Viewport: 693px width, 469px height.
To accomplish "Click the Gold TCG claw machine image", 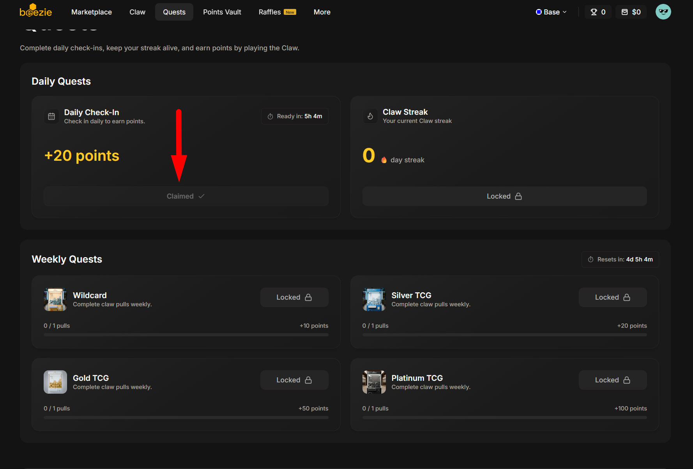I will [x=55, y=382].
